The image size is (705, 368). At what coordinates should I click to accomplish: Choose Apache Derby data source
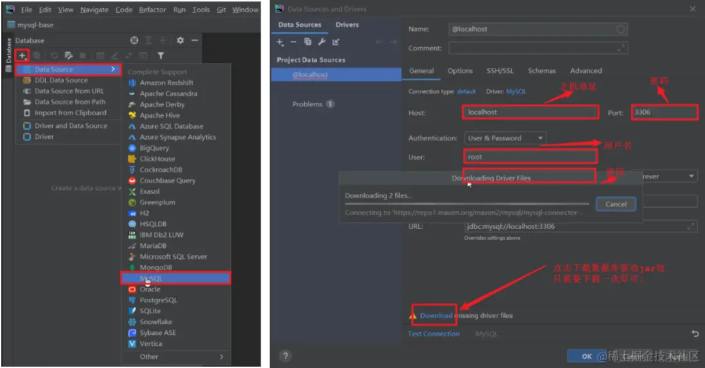coord(176,104)
